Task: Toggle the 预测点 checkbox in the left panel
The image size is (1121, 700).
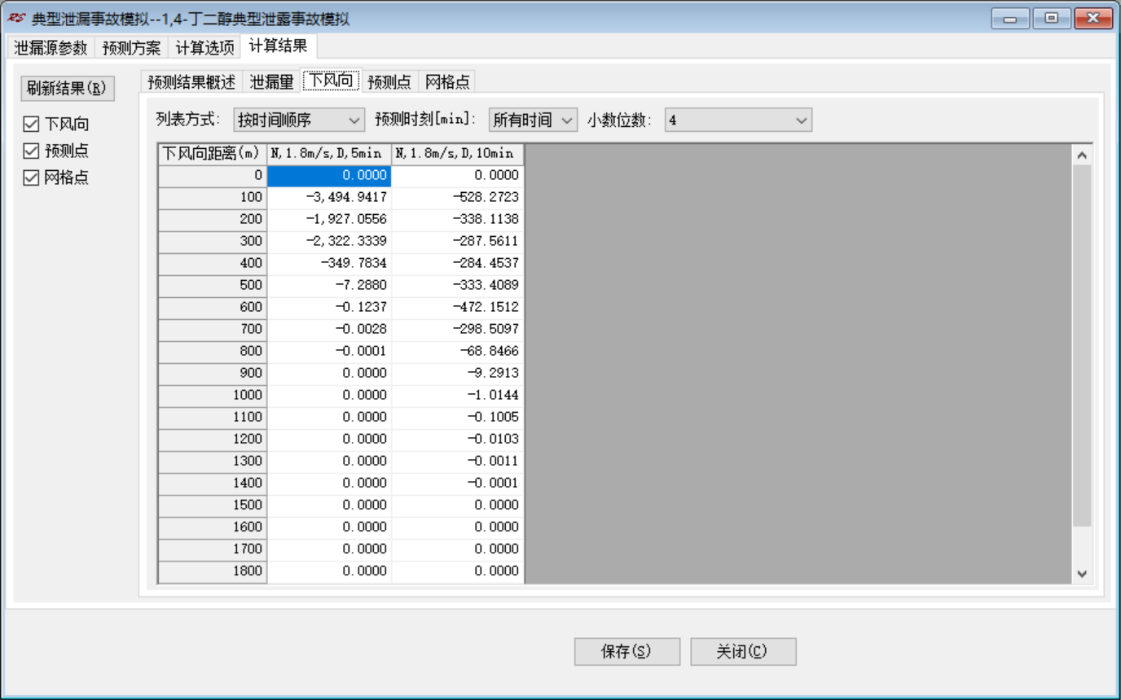Action: pyautogui.click(x=32, y=151)
